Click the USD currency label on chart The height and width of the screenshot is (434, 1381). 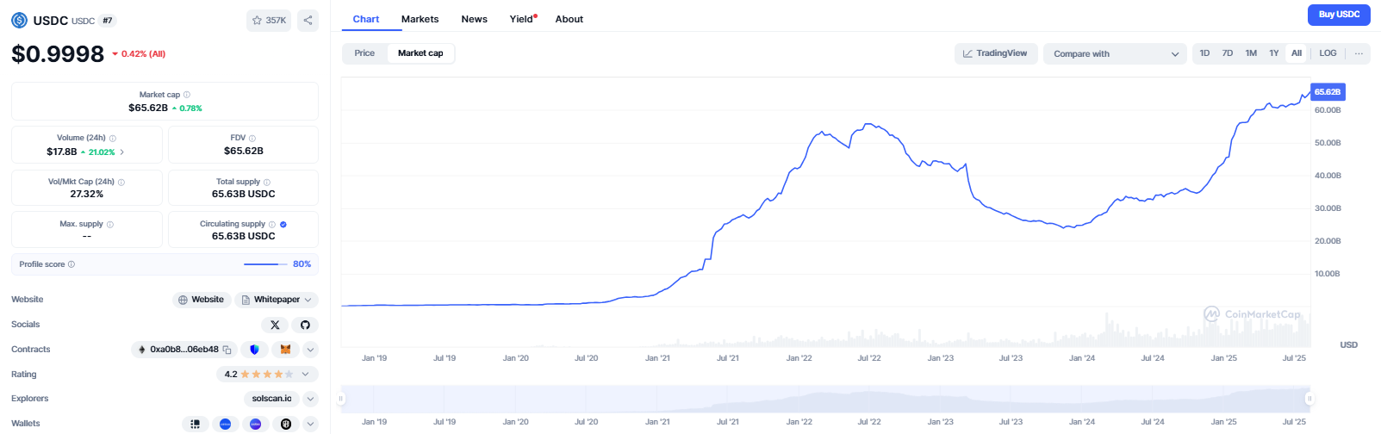[x=1349, y=344]
